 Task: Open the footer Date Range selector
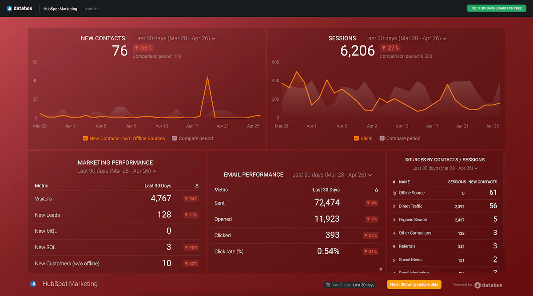(x=350, y=285)
